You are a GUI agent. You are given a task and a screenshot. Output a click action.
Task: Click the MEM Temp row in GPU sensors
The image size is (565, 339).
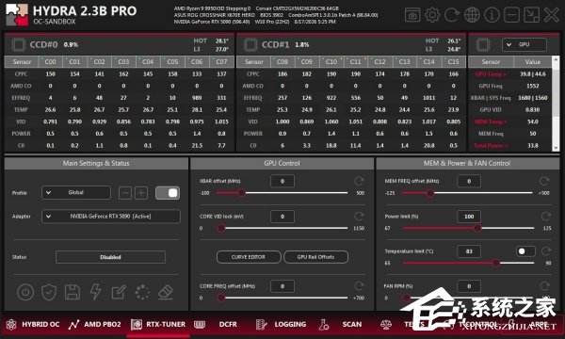[509, 121]
